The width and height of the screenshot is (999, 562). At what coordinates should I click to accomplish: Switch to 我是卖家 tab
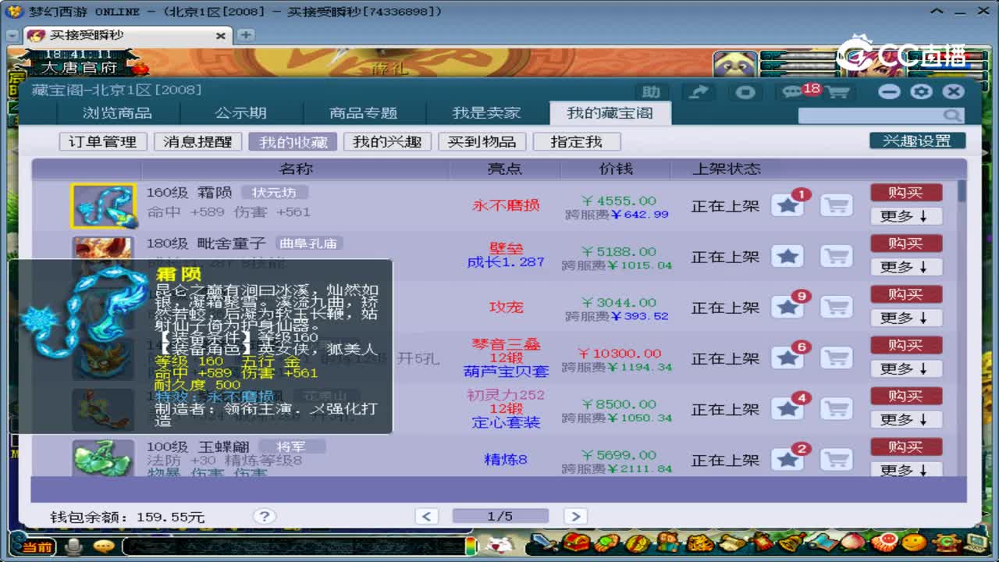click(x=487, y=113)
